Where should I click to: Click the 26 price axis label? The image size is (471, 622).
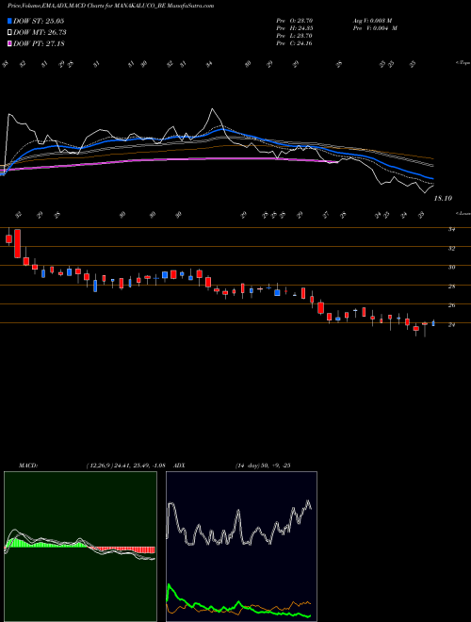click(451, 305)
